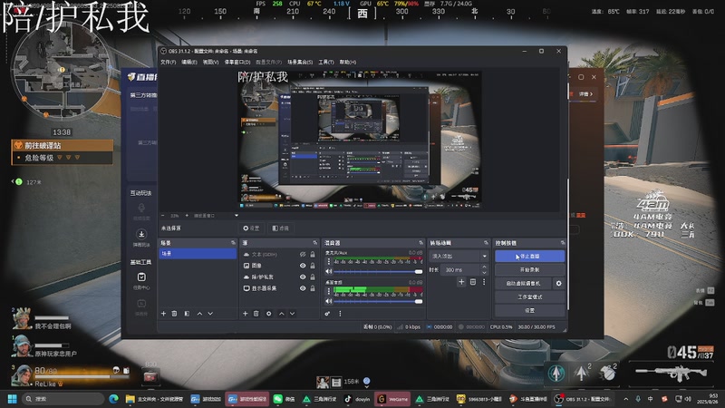Add a new scene with plus icon
The image size is (725, 408).
click(163, 314)
